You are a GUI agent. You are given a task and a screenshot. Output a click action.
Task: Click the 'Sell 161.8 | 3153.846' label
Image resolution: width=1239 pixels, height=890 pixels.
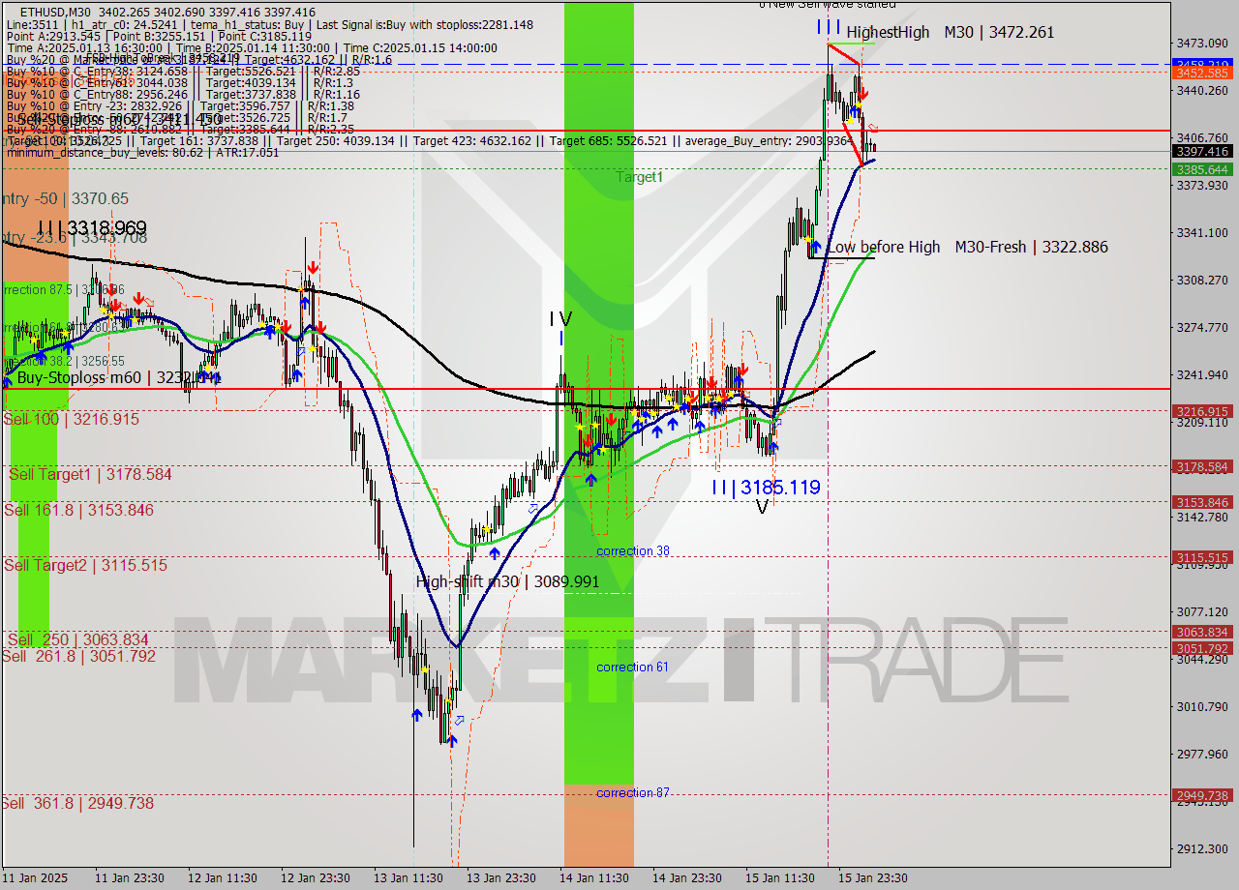click(78, 510)
